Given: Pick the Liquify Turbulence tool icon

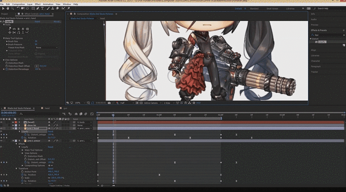Looking at the screenshot, I should 14,29.
